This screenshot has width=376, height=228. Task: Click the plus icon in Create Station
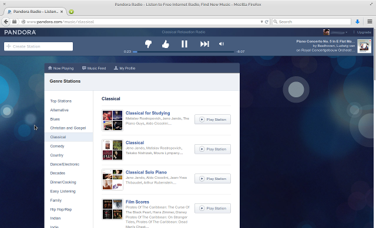[x=9, y=46]
